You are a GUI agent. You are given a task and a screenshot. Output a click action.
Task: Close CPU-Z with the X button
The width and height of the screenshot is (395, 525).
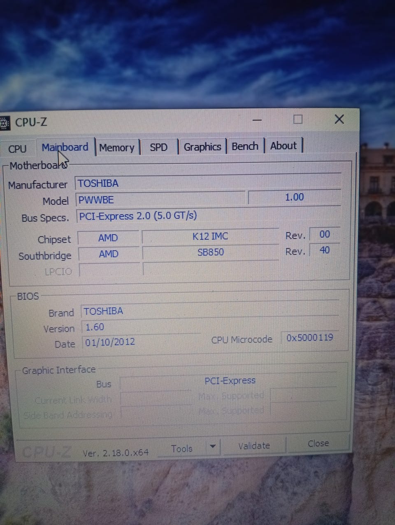click(x=339, y=119)
